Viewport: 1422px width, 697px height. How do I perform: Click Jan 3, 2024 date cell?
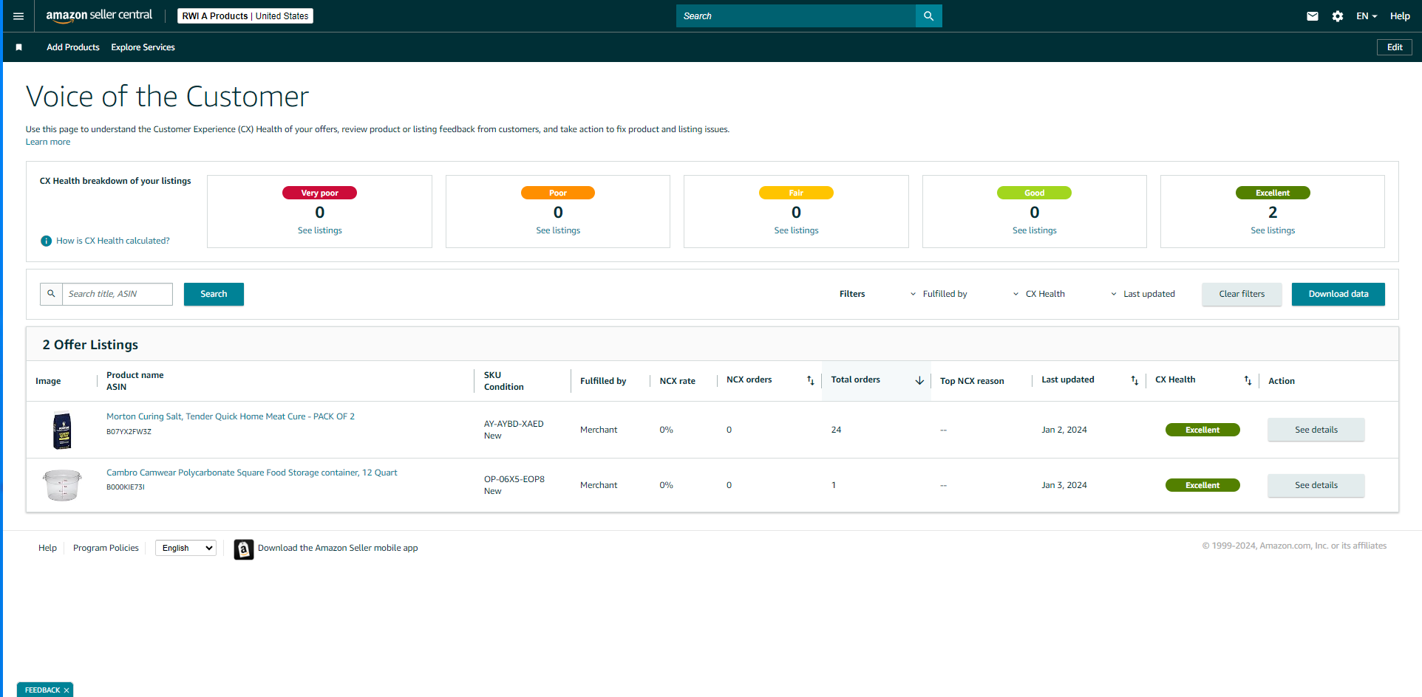click(1064, 485)
